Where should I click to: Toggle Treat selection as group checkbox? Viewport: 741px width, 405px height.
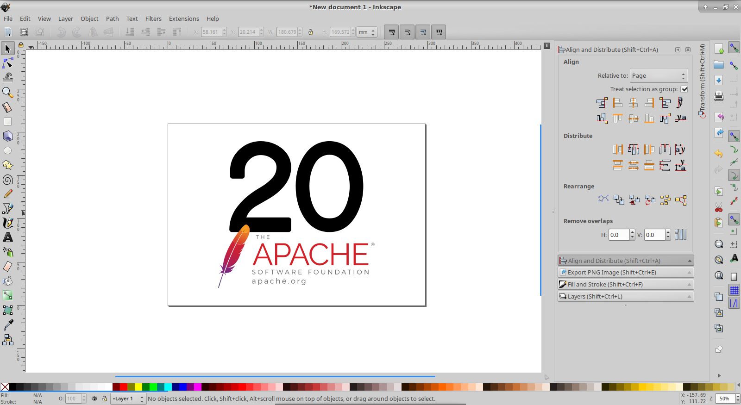[x=684, y=89]
